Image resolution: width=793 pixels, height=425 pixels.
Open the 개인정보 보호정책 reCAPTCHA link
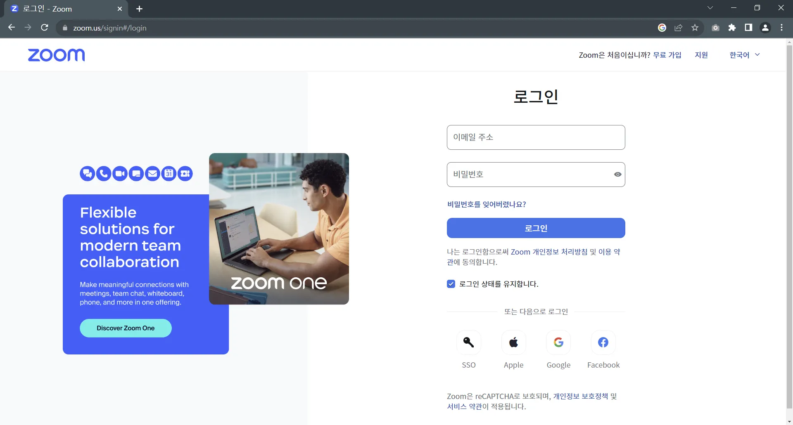(x=580, y=396)
